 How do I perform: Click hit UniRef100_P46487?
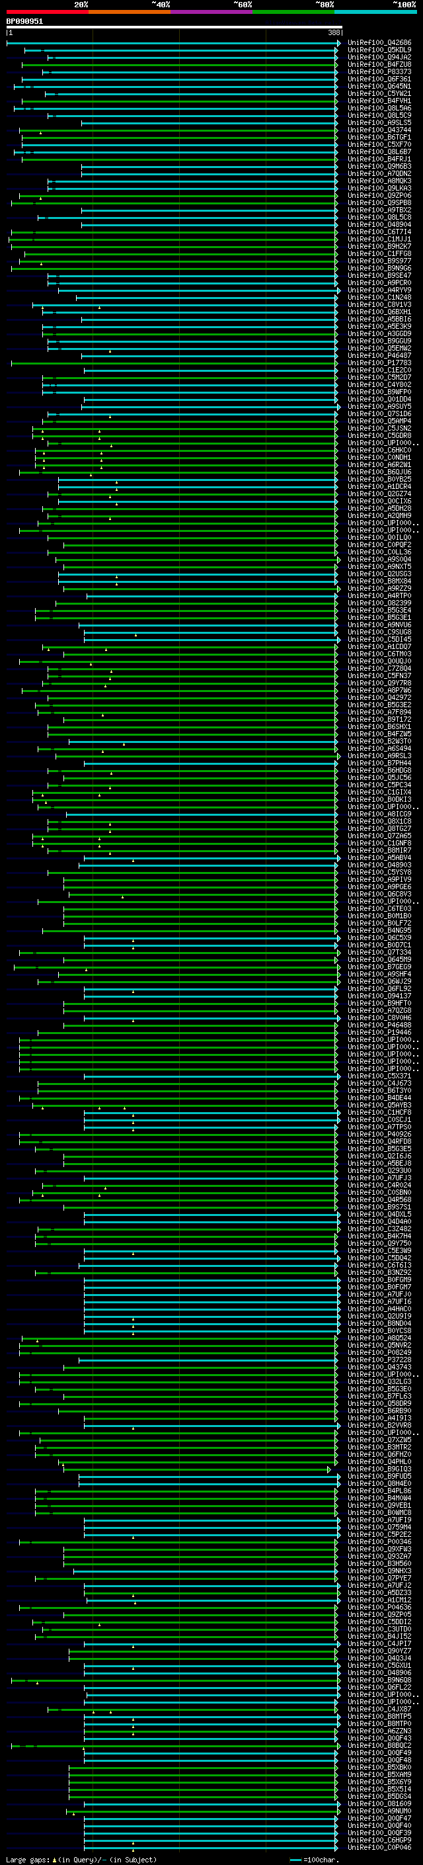click(379, 355)
